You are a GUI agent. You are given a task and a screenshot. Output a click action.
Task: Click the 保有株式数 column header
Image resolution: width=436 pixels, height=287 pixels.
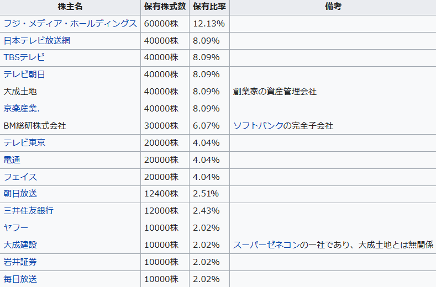tap(165, 7)
